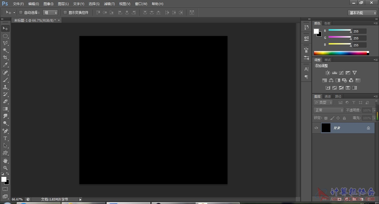
Task: Enable the 显示变换控件 checkbox
Action: point(65,12)
